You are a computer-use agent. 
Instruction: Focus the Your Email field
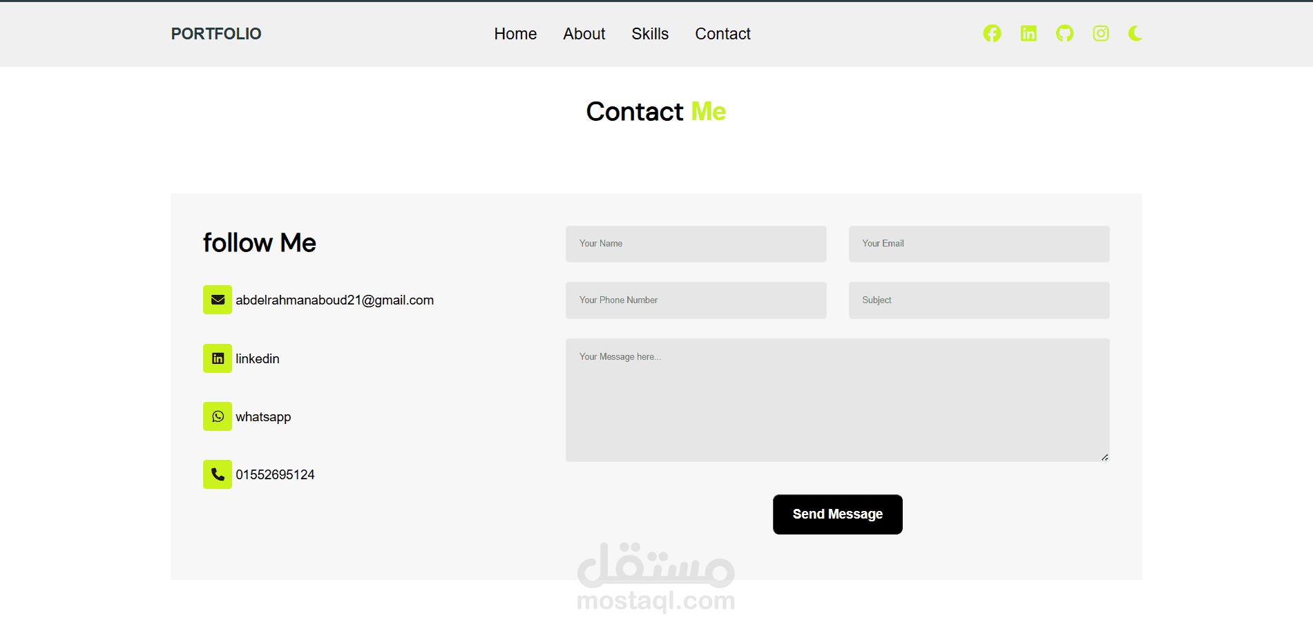979,244
